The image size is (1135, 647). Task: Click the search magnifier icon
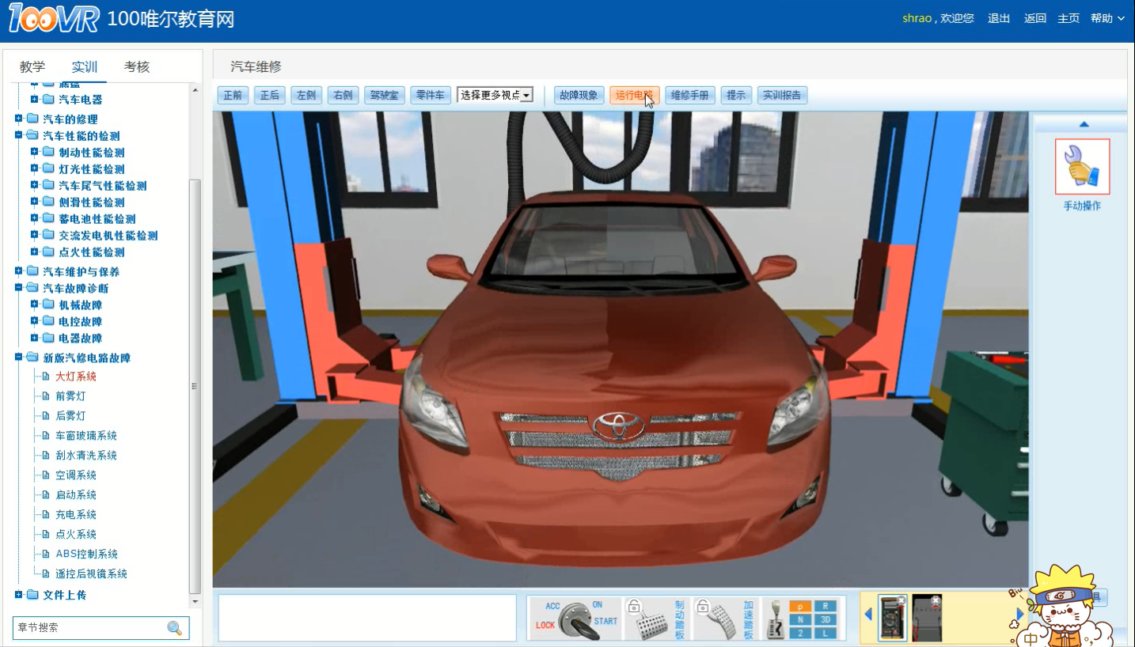coord(175,628)
